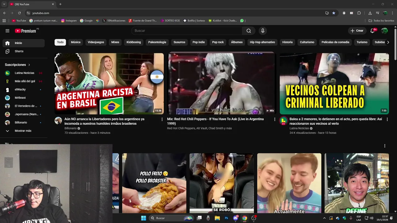Select the Hip Hop alternativo chip

click(262, 42)
